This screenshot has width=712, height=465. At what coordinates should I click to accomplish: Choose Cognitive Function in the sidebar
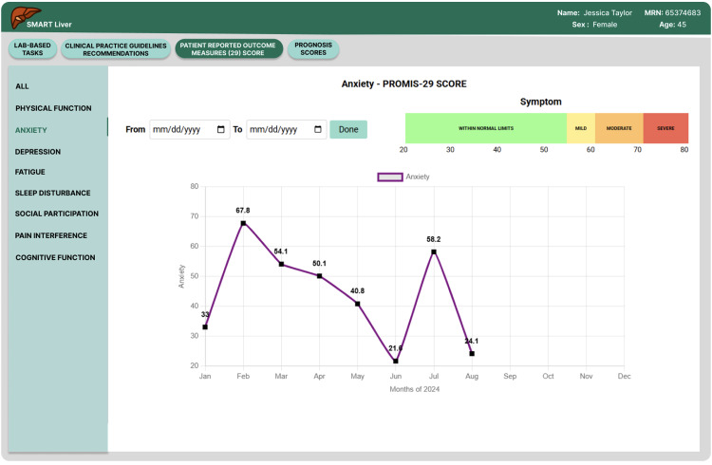(55, 257)
